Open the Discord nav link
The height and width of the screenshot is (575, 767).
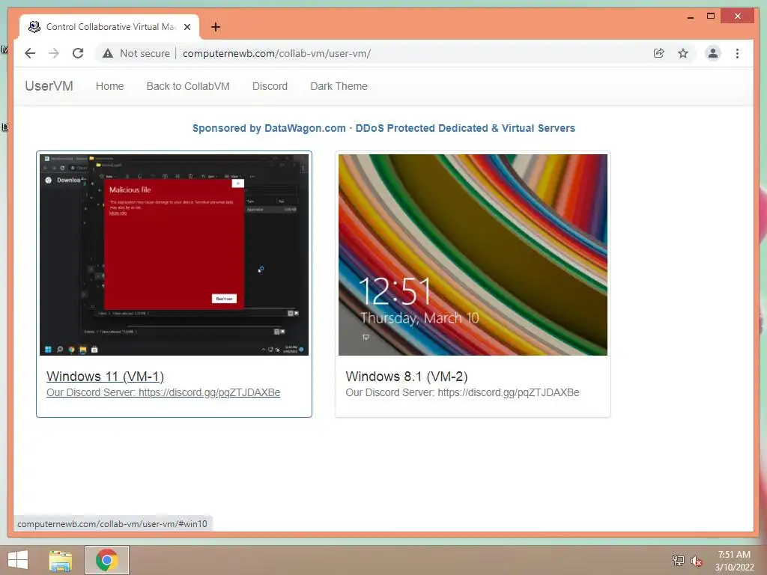click(x=270, y=86)
